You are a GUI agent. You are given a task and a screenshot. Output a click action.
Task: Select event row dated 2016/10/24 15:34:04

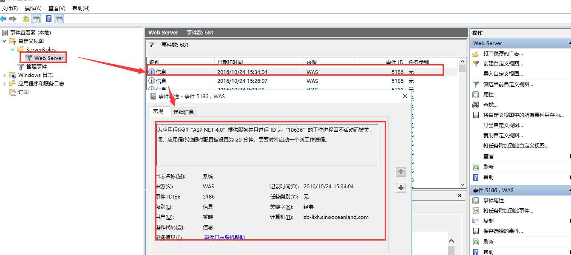(x=302, y=72)
